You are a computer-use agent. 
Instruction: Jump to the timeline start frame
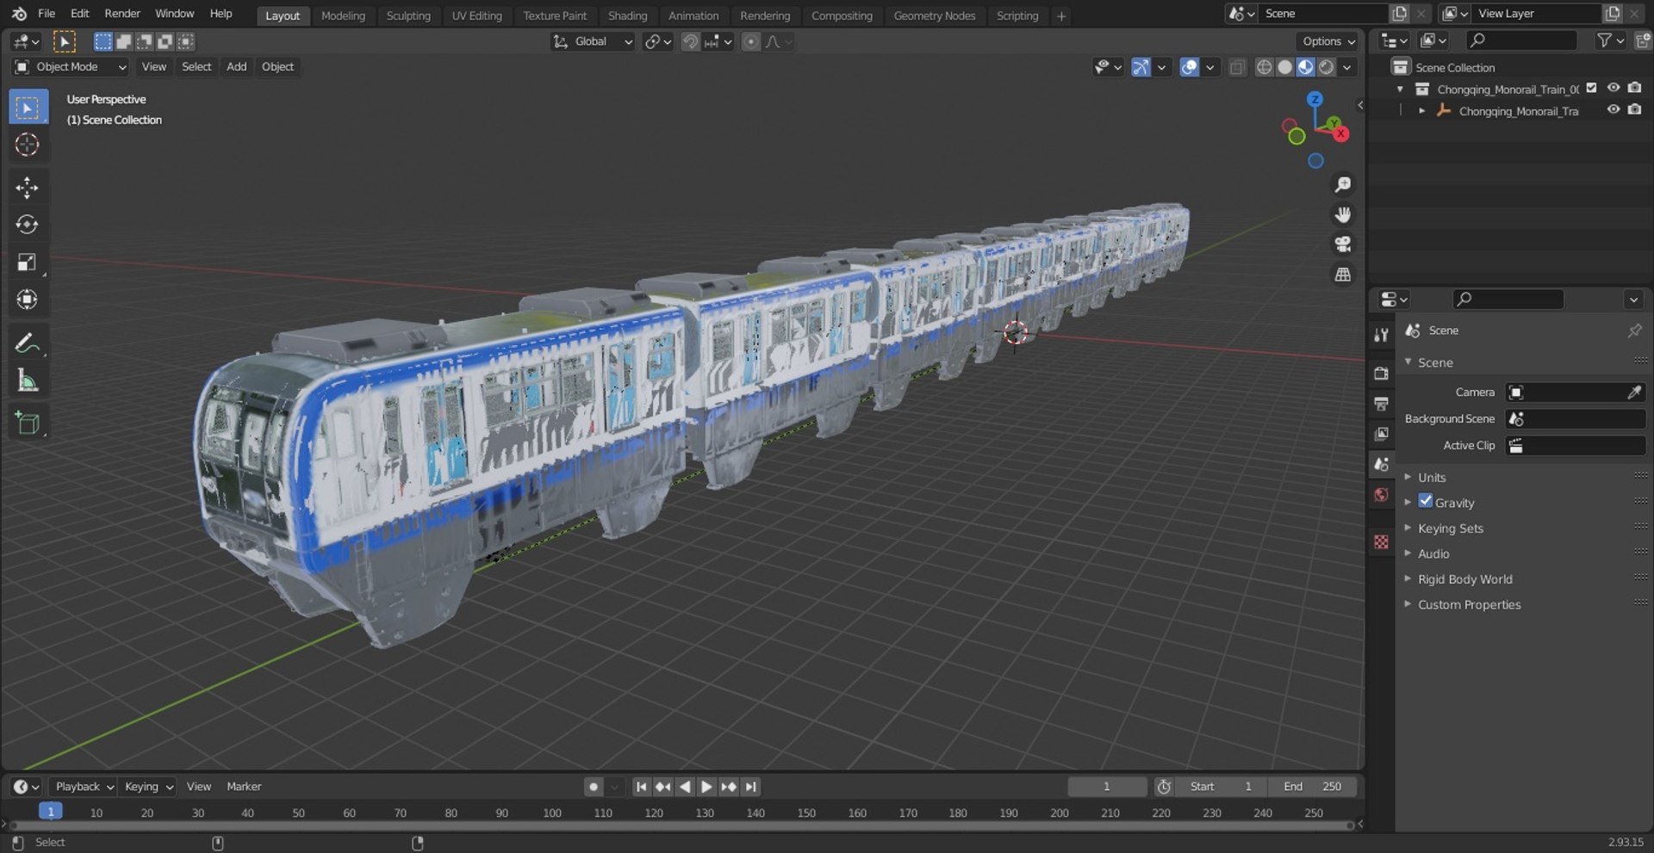click(x=641, y=787)
